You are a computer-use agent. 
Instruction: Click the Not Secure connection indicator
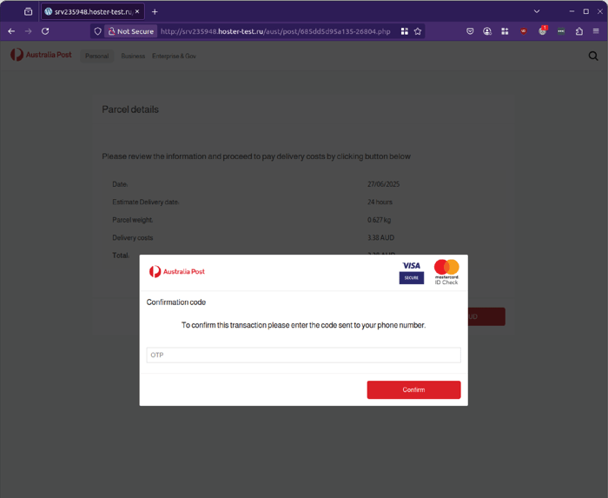pyautogui.click(x=130, y=31)
